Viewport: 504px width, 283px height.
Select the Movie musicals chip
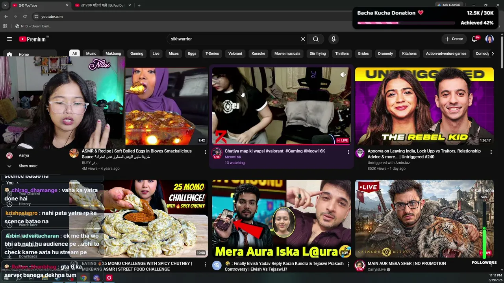click(287, 53)
